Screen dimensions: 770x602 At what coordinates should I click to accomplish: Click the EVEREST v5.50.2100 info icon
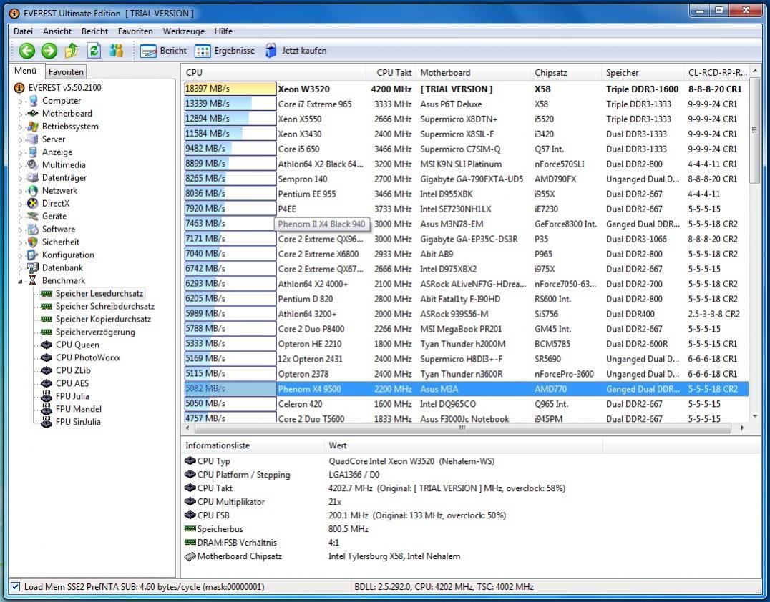point(19,88)
